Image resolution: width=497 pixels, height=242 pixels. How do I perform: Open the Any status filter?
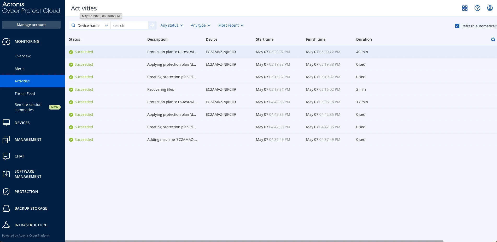coord(172,25)
